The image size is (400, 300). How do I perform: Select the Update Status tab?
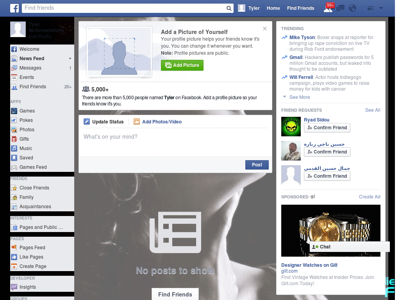[104, 122]
